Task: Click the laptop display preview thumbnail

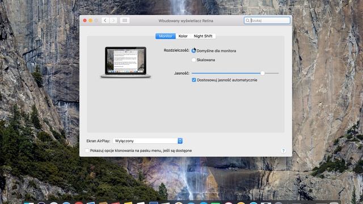Action: point(126,62)
